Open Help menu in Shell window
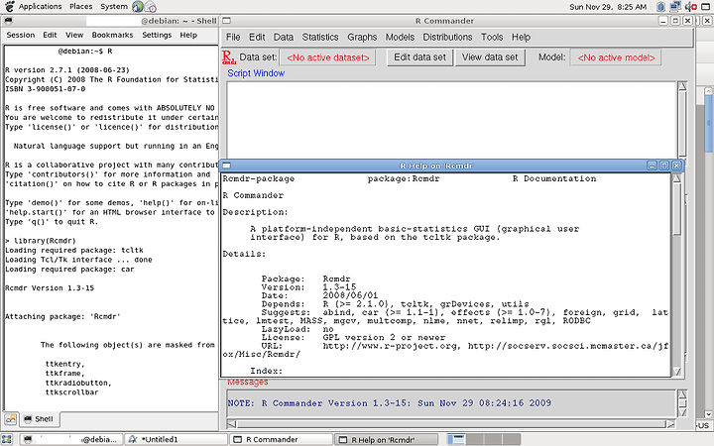This screenshot has height=446, width=714. [188, 35]
